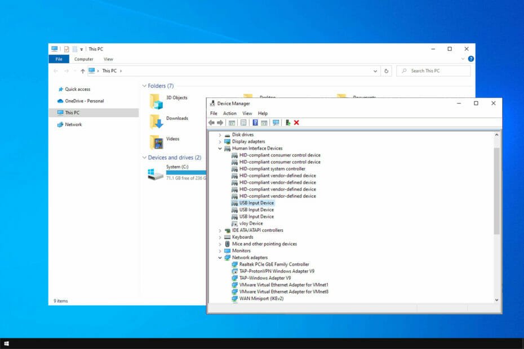The height and width of the screenshot is (349, 524).
Task: Open the Action menu in Device Manager
Action: pyautogui.click(x=229, y=114)
